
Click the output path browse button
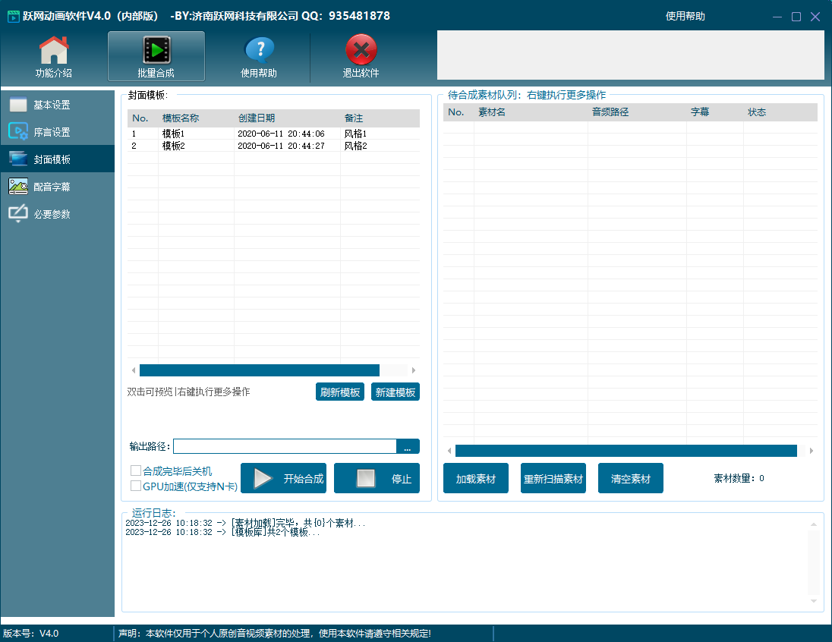coord(408,447)
